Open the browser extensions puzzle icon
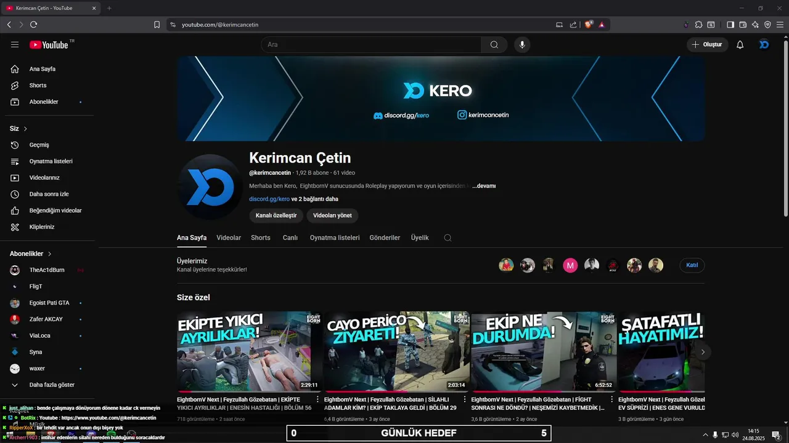Screen dimensions: 789x443 pos(698,25)
